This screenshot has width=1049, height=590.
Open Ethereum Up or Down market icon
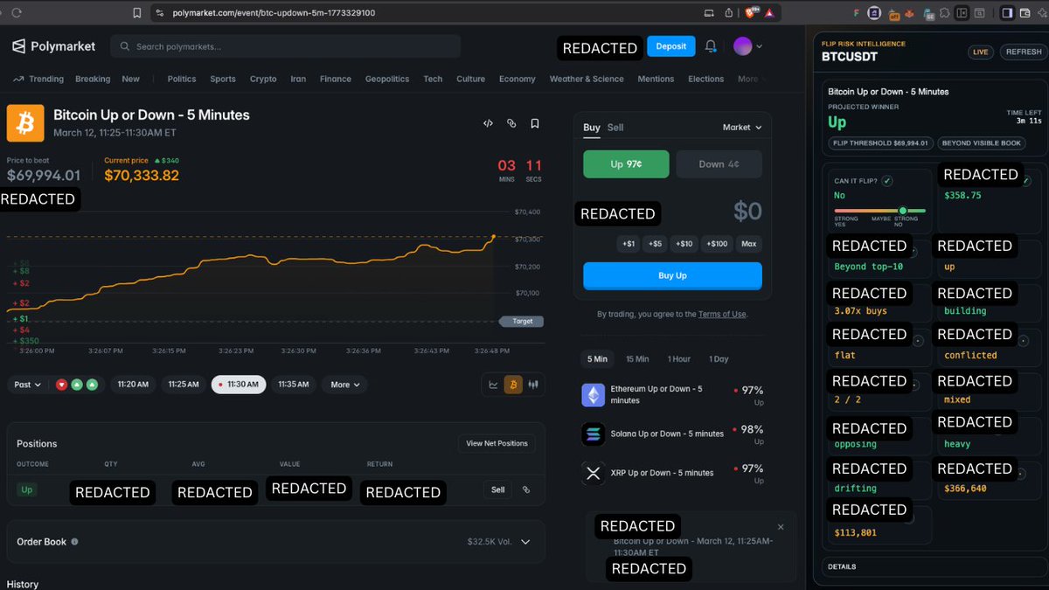point(594,395)
